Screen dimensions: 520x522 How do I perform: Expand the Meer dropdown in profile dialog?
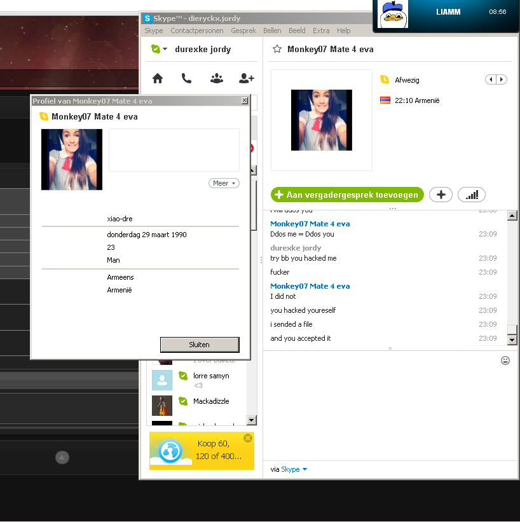click(224, 183)
